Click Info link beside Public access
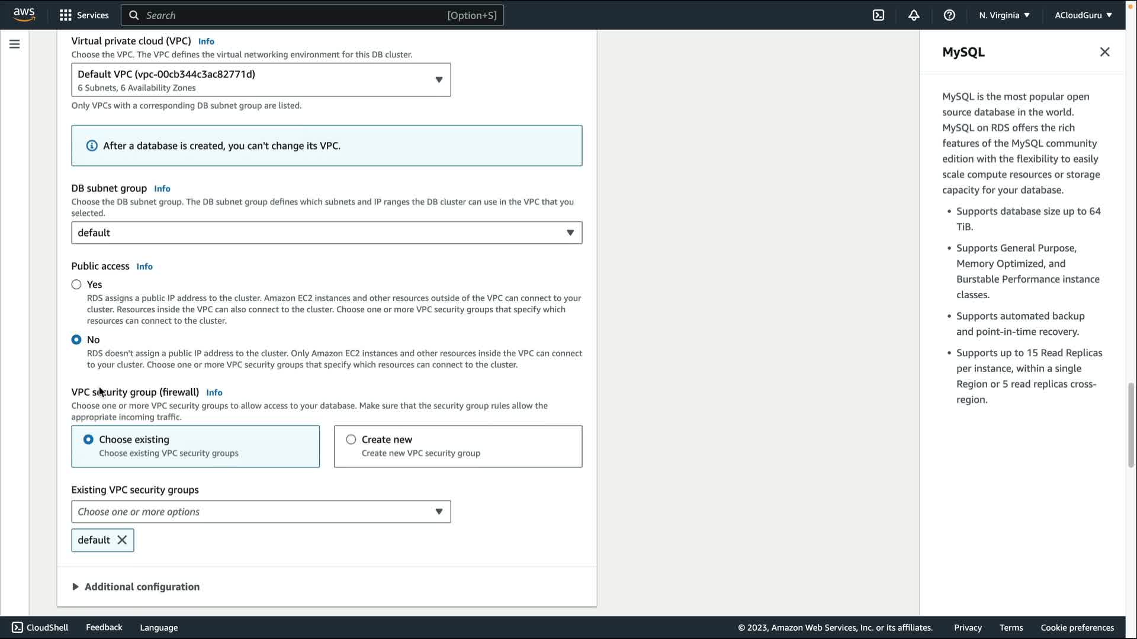The height and width of the screenshot is (639, 1137). pyautogui.click(x=144, y=267)
